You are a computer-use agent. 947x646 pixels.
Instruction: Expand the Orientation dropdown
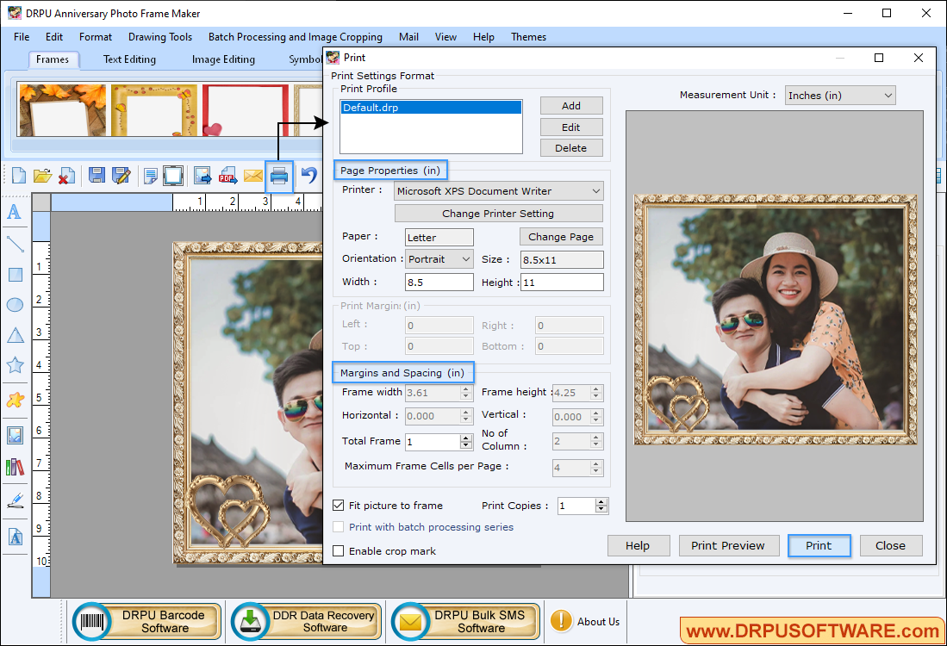click(439, 259)
